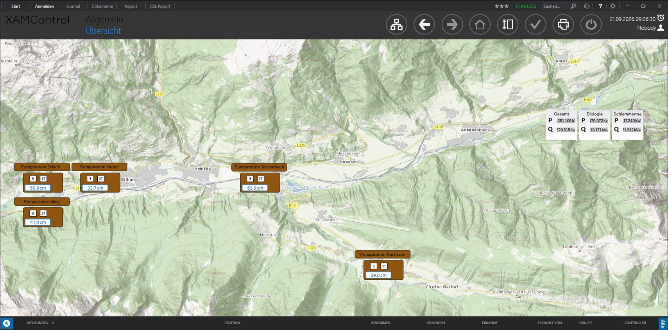The width and height of the screenshot is (668, 330).
Task: Click the Biologie Q reactive power value
Action: (x=599, y=129)
